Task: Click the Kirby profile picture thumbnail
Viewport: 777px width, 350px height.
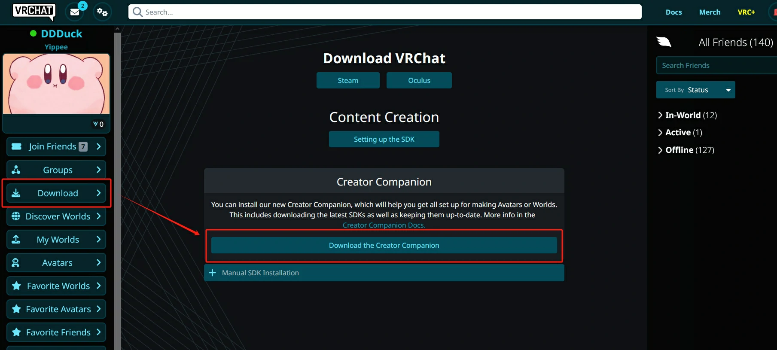Action: [56, 84]
